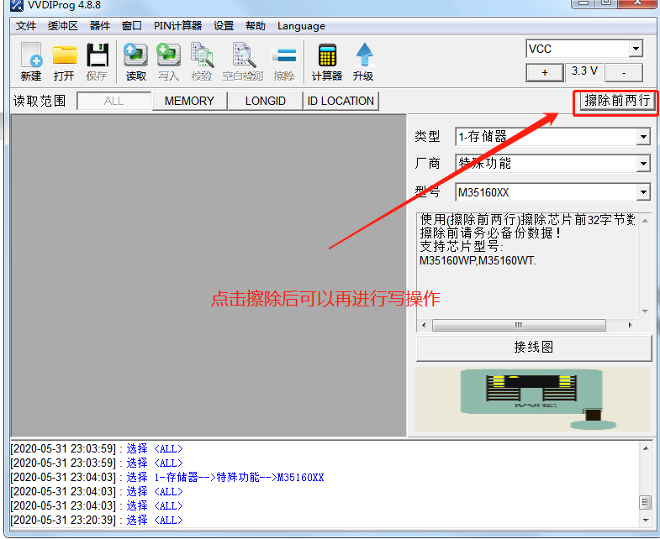Select the ID LOCATION read range toggle
The image size is (660, 539).
[x=341, y=101]
